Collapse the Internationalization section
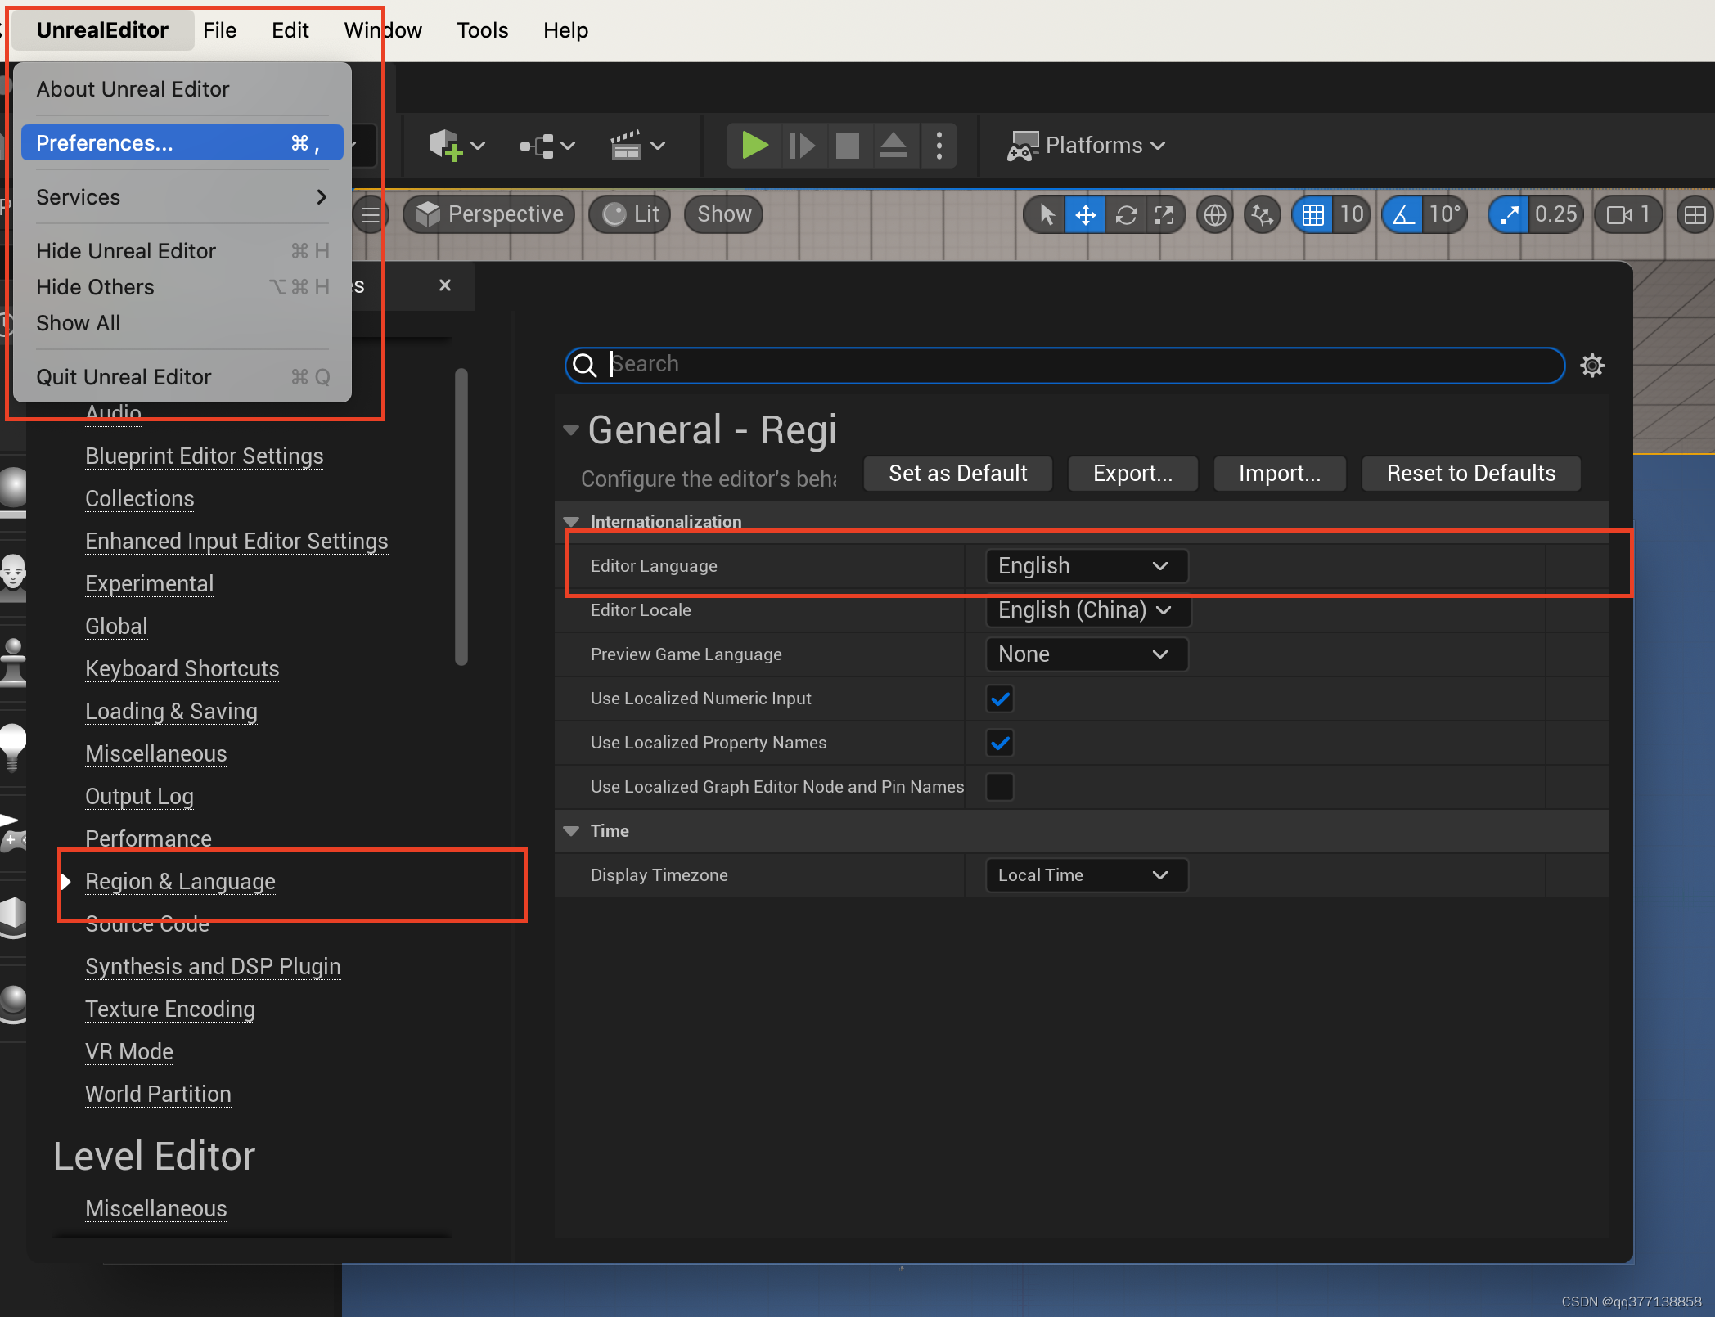 point(571,522)
